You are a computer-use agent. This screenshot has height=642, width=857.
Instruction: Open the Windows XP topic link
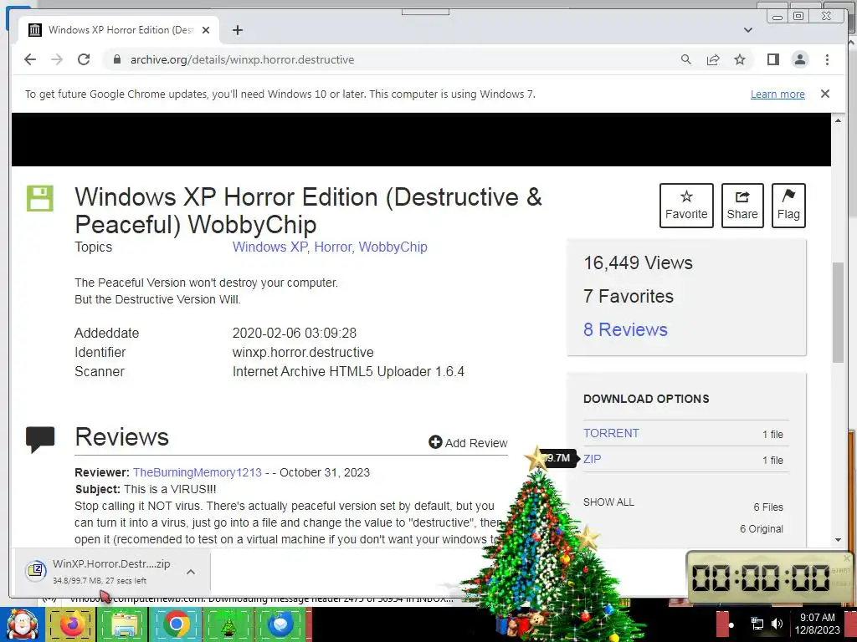(270, 247)
